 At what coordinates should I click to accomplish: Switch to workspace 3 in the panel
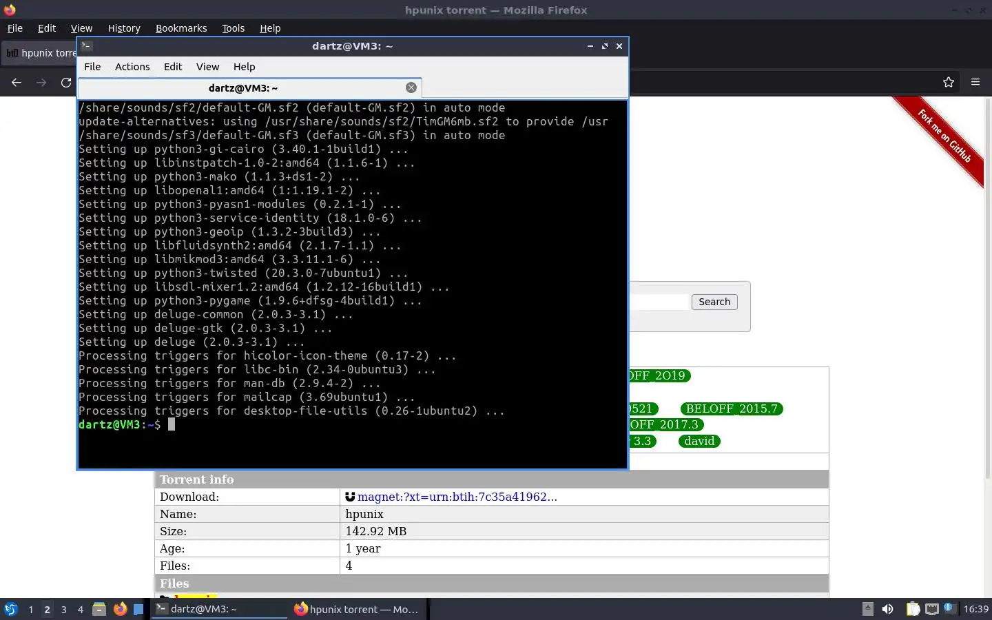click(x=64, y=610)
